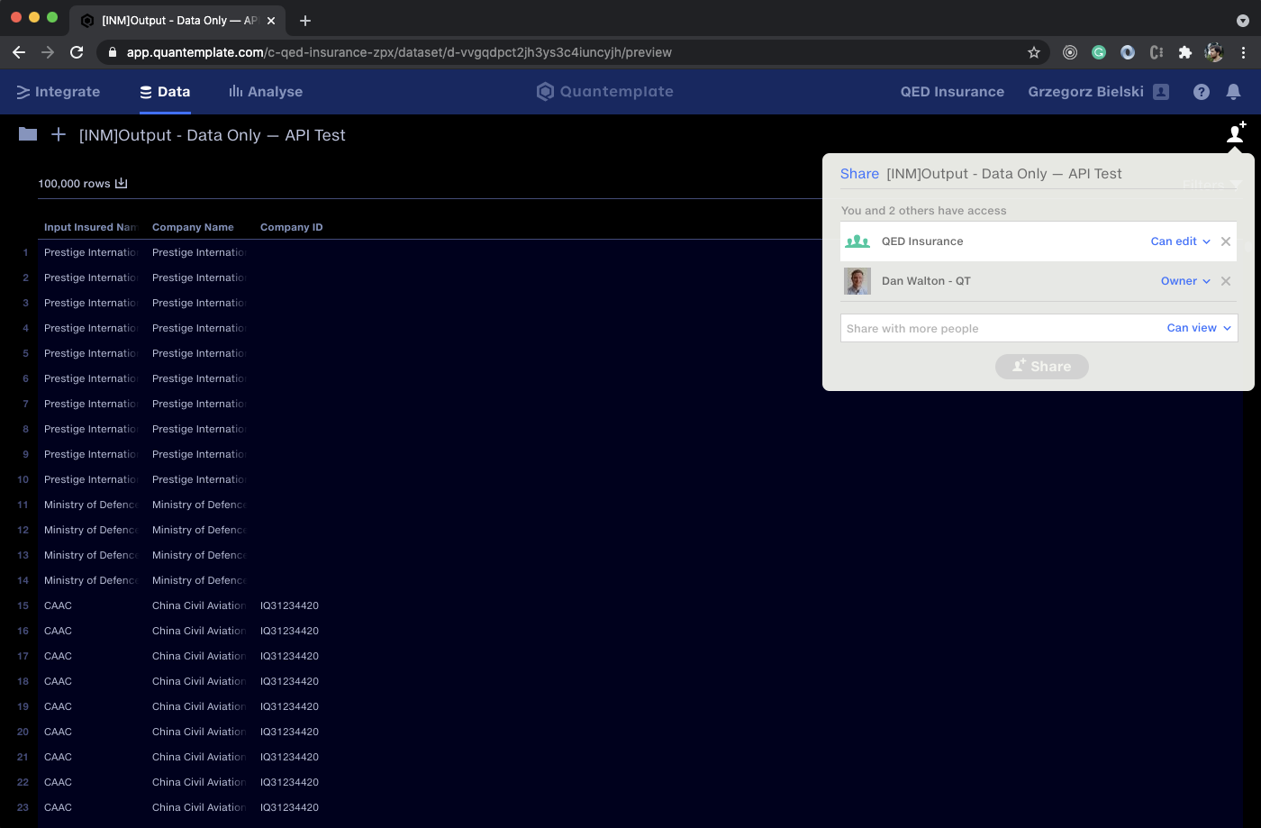Open the share people icon at top right

tap(1236, 132)
